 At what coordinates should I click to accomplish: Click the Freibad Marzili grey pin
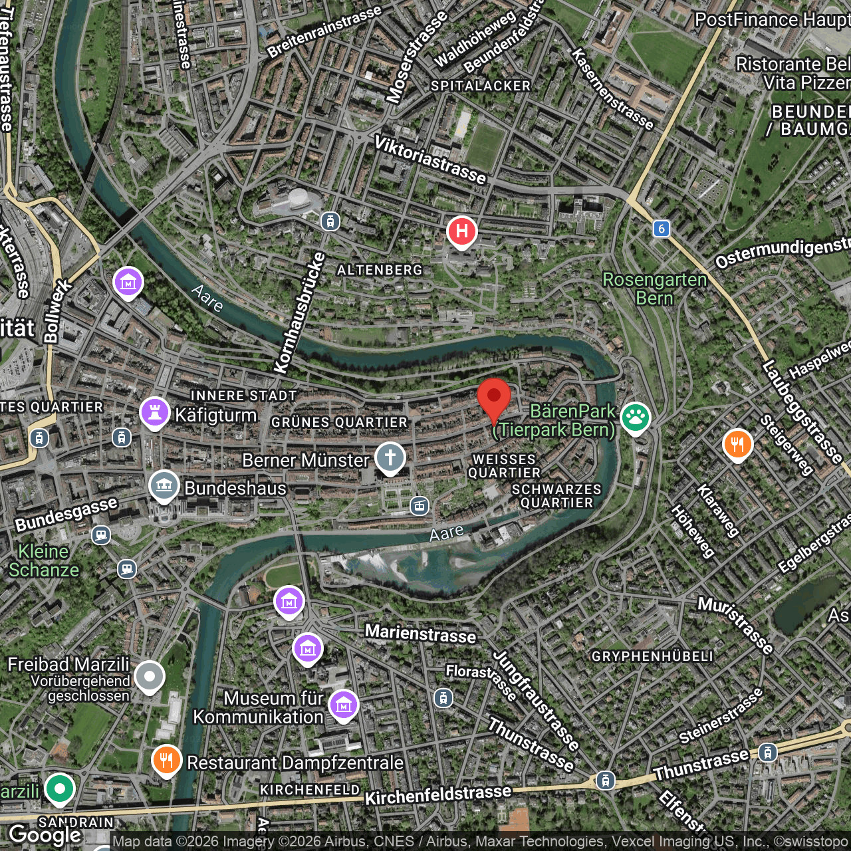click(150, 677)
